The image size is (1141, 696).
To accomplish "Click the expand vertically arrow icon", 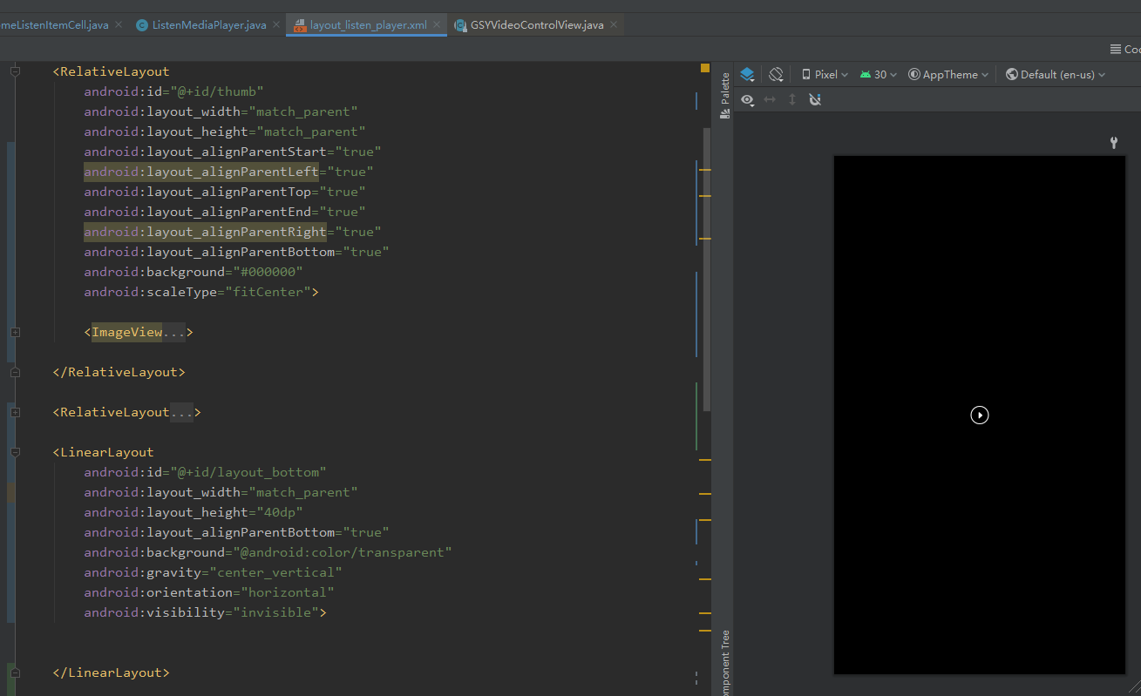I will point(792,100).
